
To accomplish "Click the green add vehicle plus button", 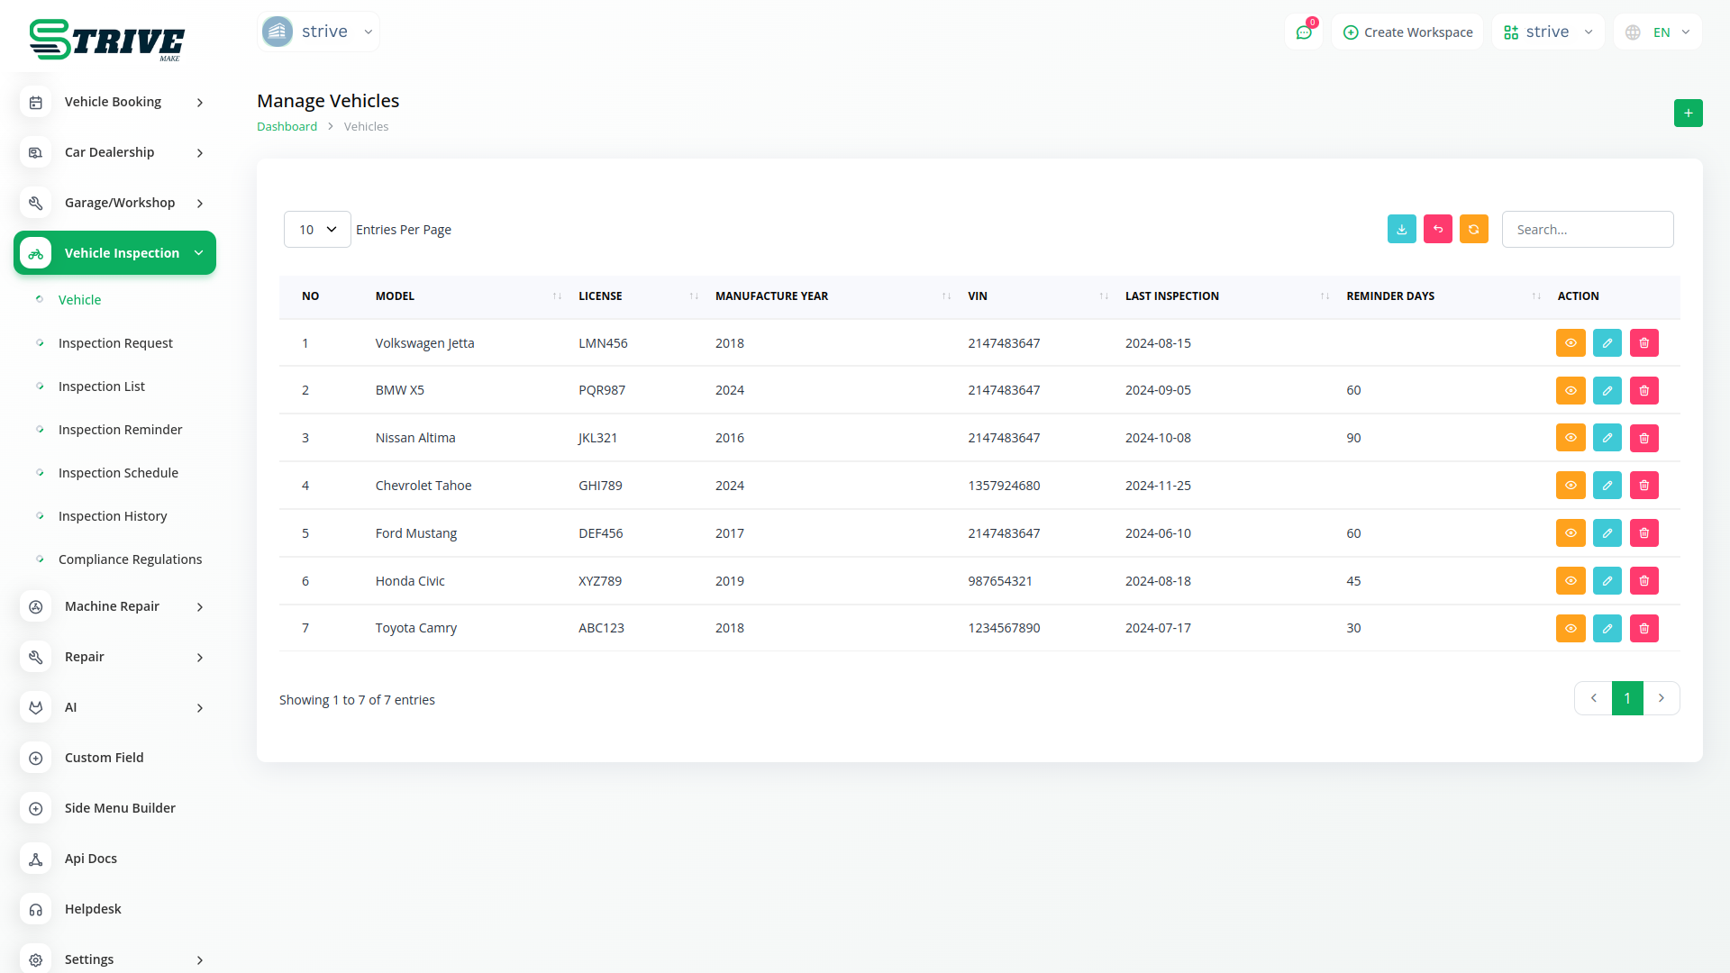I will (x=1688, y=113).
